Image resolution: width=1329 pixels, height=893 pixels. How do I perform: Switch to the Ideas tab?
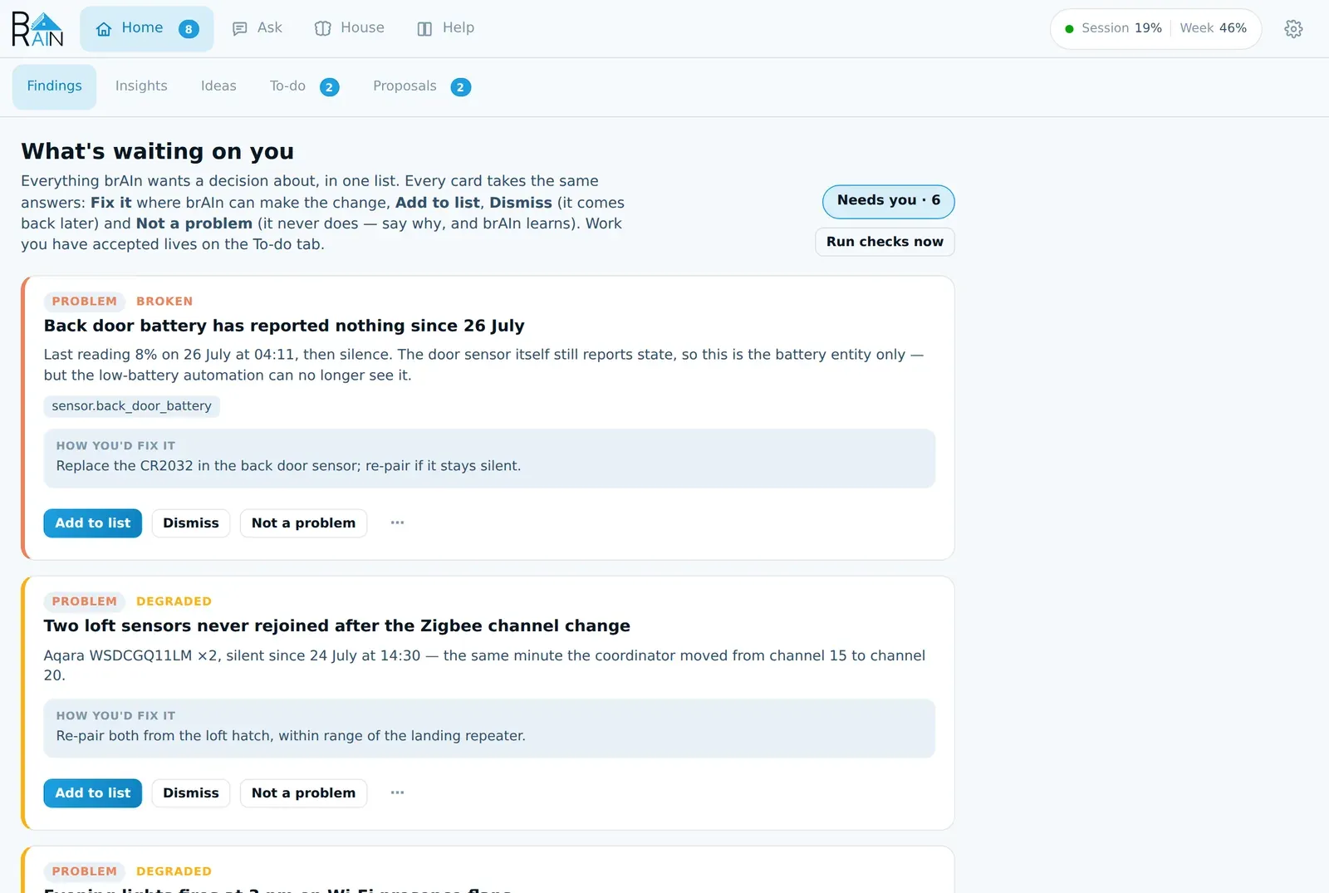[218, 86]
